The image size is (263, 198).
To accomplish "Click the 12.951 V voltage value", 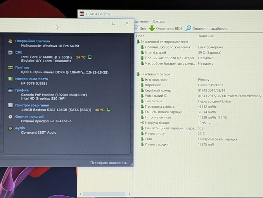I will [x=204, y=123].
